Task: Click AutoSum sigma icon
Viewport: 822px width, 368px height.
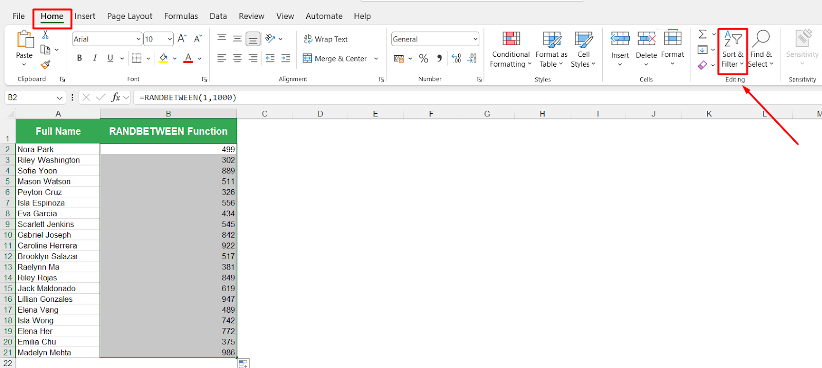Action: tap(703, 34)
